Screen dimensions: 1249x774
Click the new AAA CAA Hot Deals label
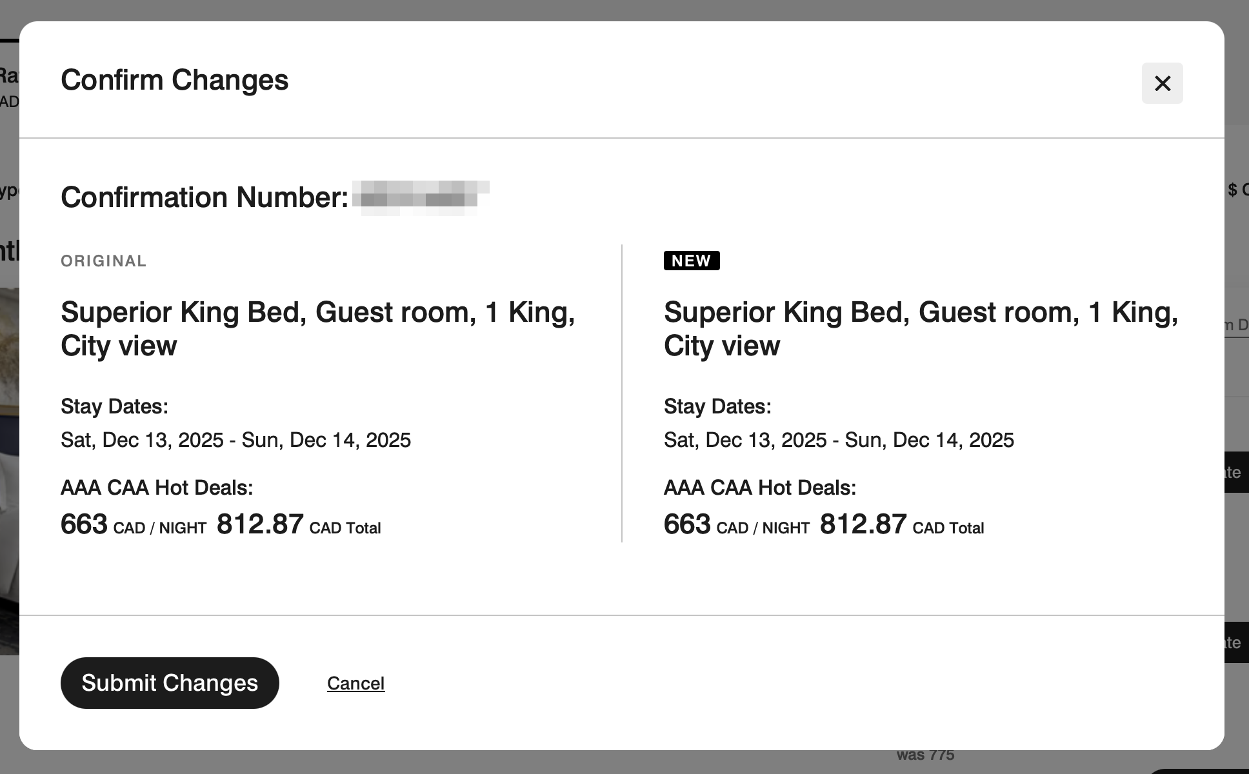[760, 488]
